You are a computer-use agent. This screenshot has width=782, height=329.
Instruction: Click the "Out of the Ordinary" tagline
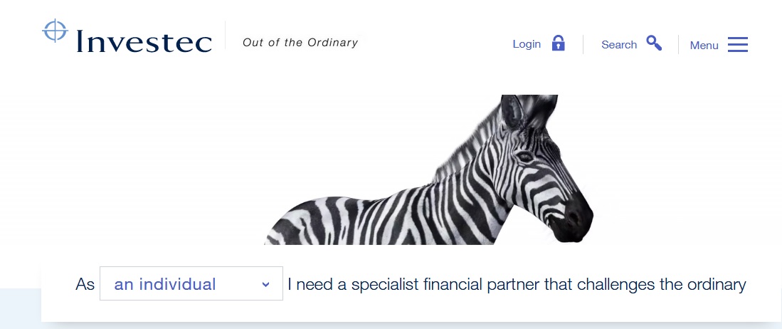(x=300, y=43)
